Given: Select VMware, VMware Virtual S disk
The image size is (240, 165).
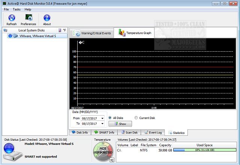Looking at the screenshot, I should [x=37, y=36].
